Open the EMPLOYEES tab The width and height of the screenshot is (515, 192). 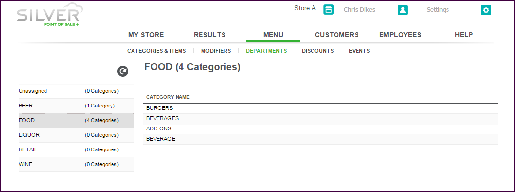coord(400,35)
